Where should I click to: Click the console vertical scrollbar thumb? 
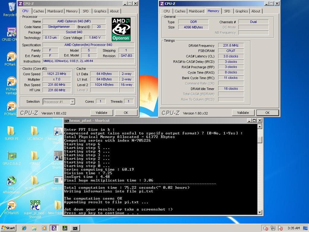click(x=260, y=140)
